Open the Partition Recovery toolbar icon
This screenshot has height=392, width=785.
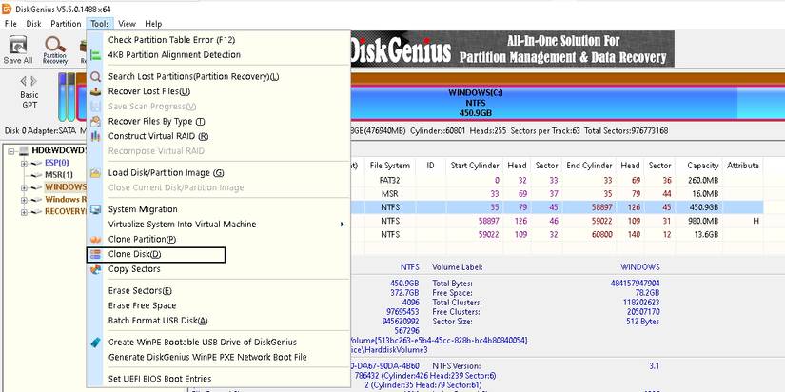55,49
